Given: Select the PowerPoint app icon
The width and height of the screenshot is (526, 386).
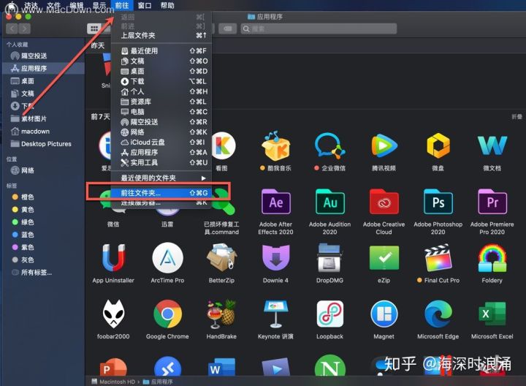Looking at the screenshot, I should (113, 367).
